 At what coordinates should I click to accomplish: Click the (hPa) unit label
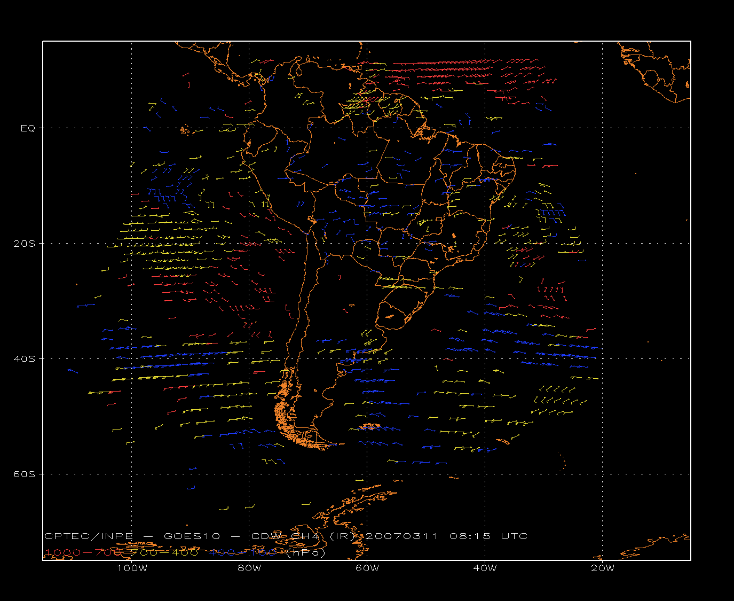point(305,553)
